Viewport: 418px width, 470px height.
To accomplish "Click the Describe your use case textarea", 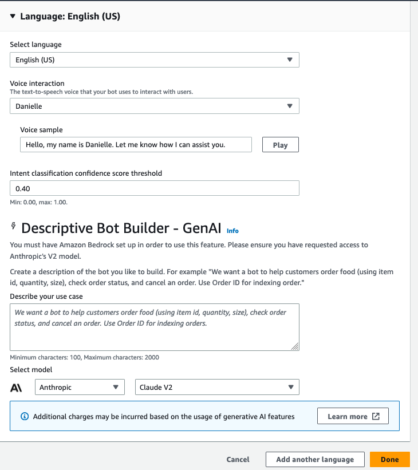I will [155, 327].
